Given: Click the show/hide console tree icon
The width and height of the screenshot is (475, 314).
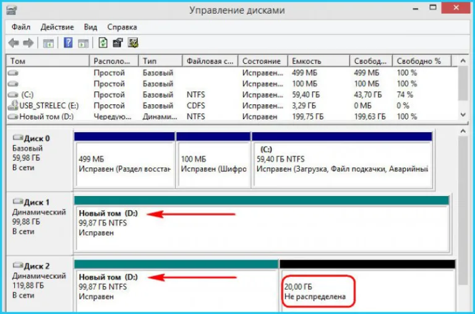Looking at the screenshot, I should (x=48, y=43).
